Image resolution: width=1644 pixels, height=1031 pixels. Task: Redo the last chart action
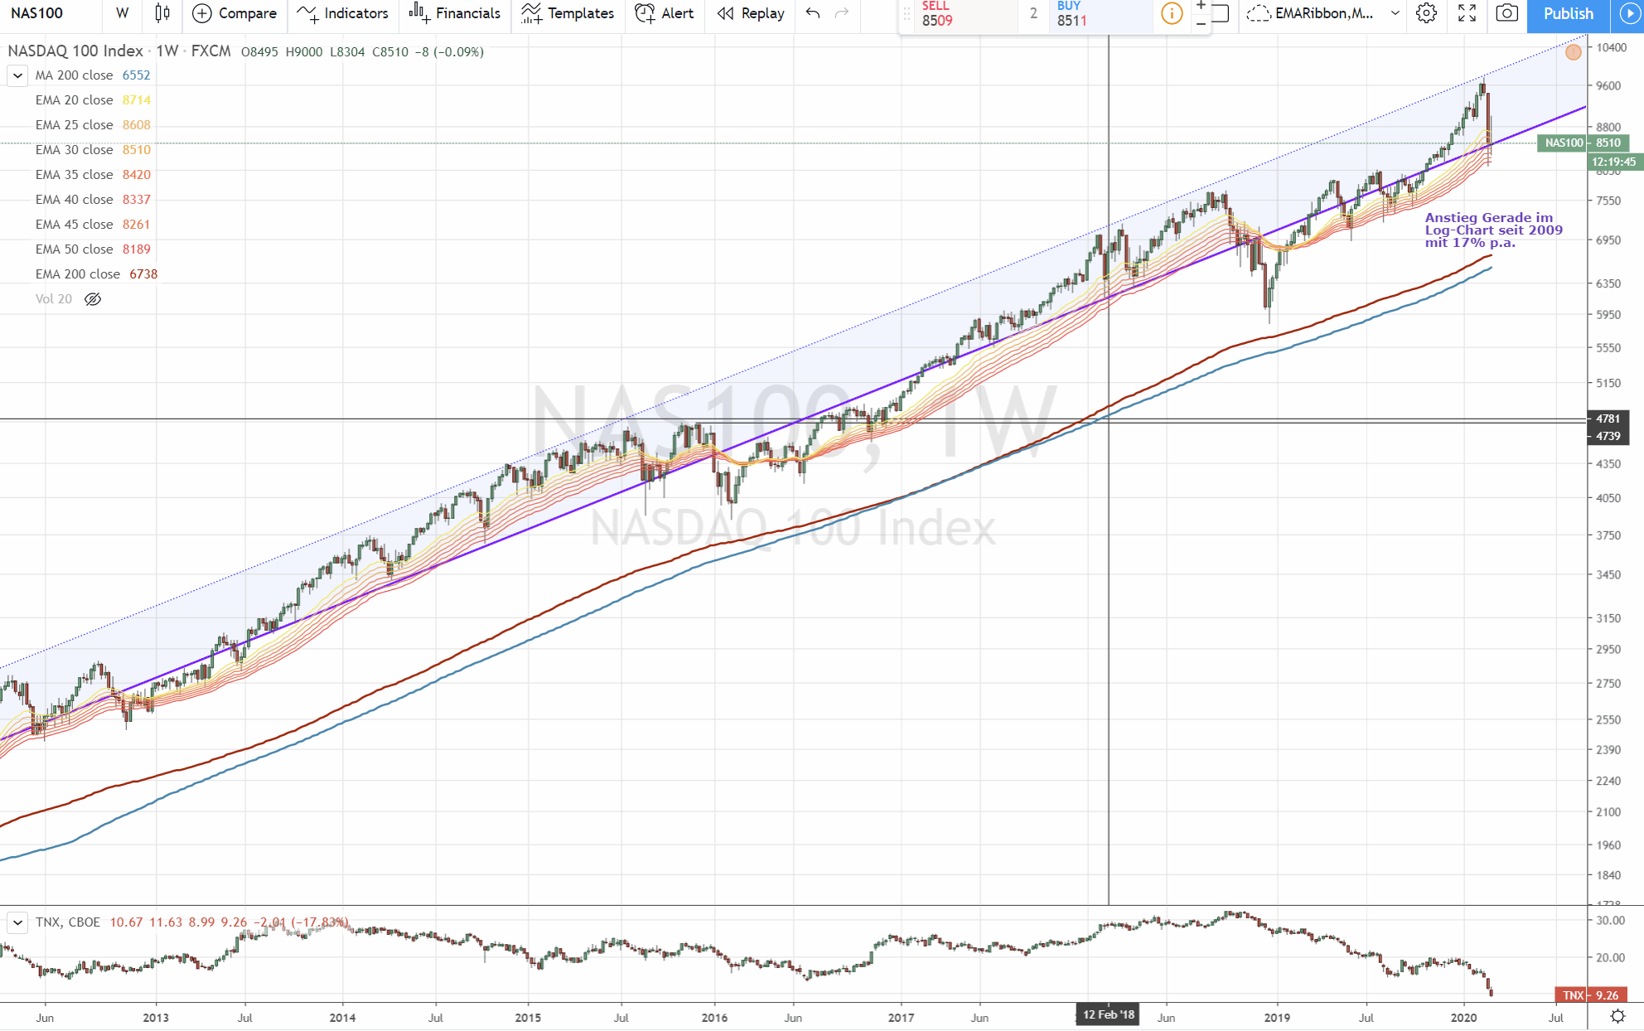coord(842,13)
